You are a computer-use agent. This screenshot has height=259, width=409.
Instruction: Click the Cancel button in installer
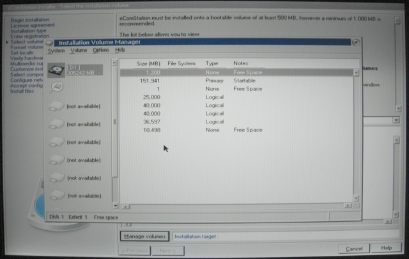(x=354, y=249)
